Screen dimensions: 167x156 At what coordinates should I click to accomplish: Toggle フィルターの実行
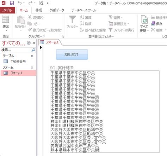pyautogui.click(x=122, y=30)
